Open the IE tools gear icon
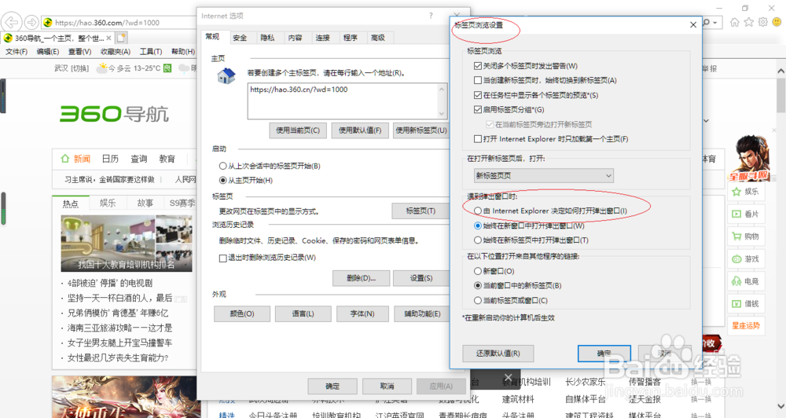 (762, 23)
